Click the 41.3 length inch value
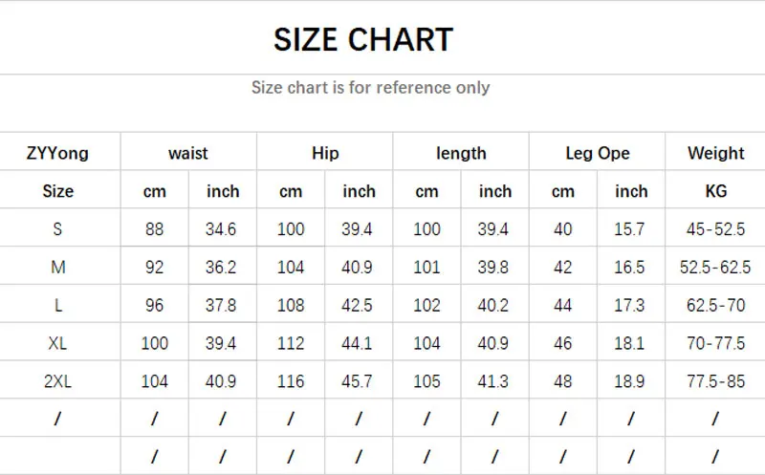 pyautogui.click(x=492, y=381)
